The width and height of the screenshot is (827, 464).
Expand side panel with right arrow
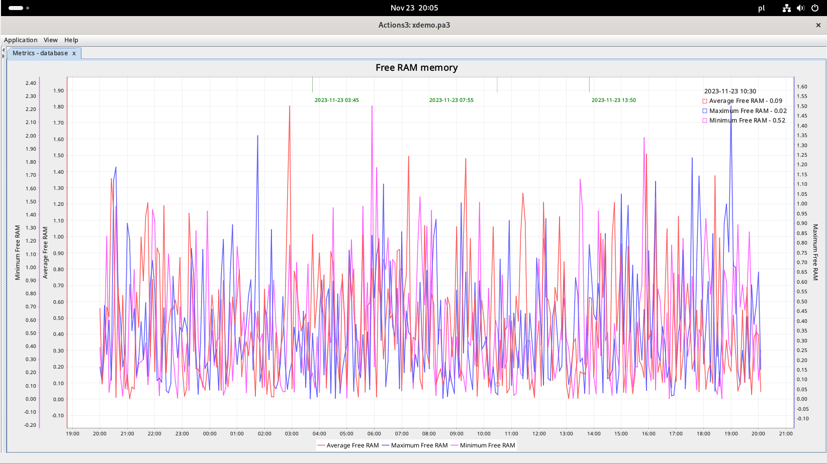3,56
